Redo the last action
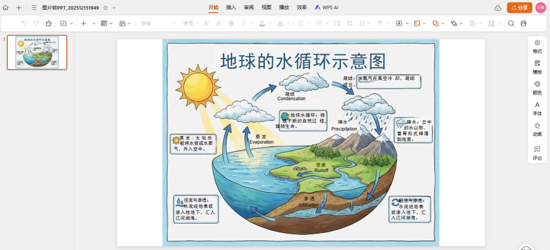This screenshot has width=550, height=250. [37, 23]
